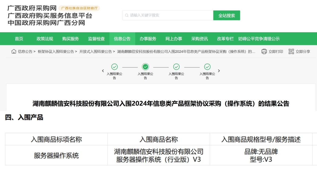The width and height of the screenshot is (317, 173).
Task: Switch to the 信息公告 tab
Action: 122,39
